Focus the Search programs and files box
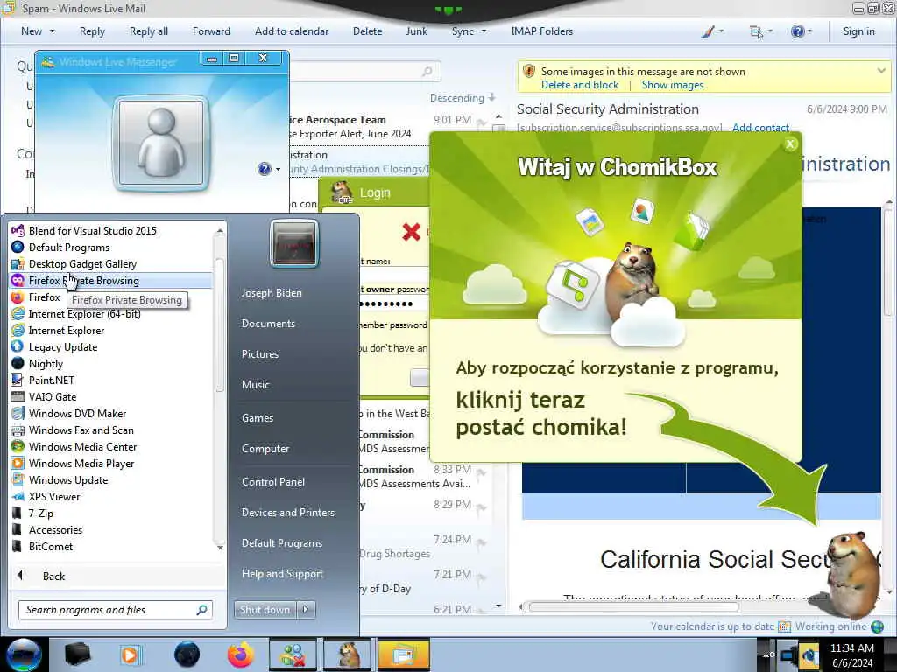Screen dimensions: 897x672 click(x=115, y=610)
